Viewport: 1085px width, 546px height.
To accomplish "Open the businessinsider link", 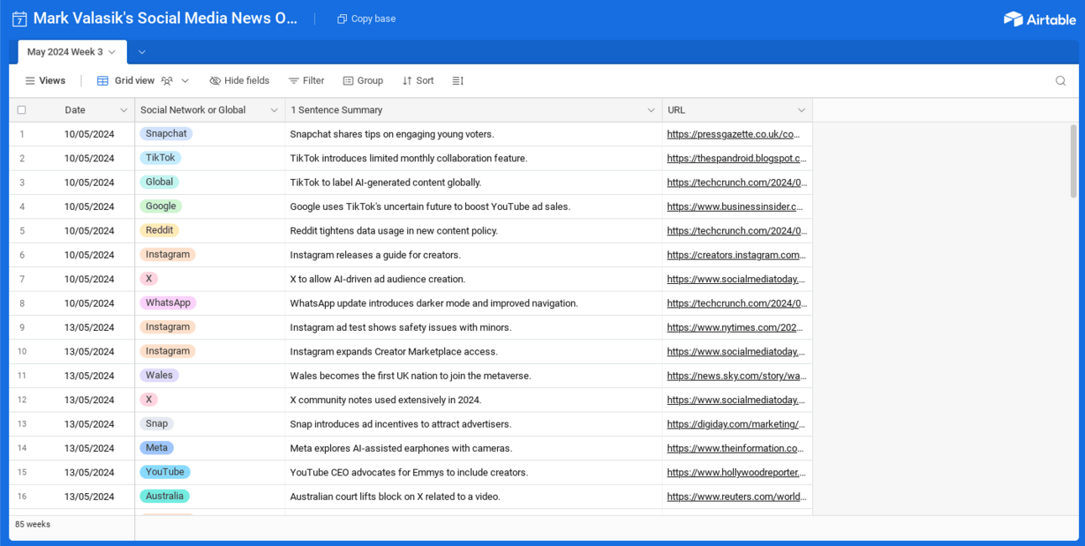I will pyautogui.click(x=735, y=207).
